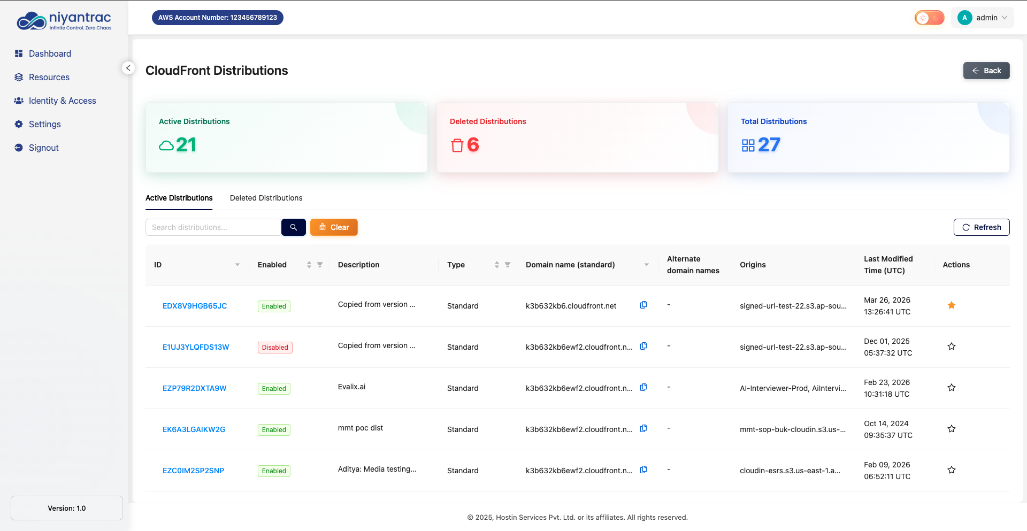Click the Refresh button
Screen dimensions: 1027x531
pyautogui.click(x=981, y=227)
